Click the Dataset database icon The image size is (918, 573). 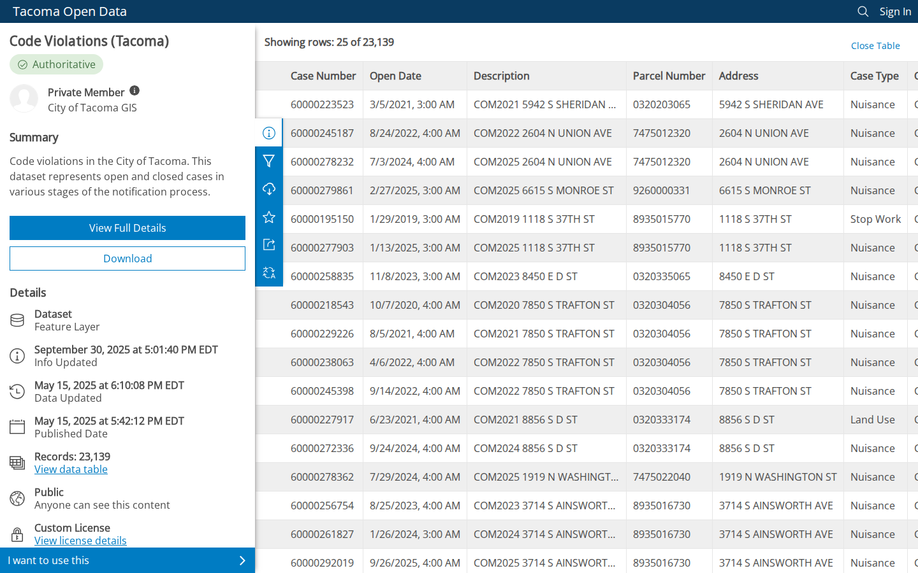pos(17,320)
